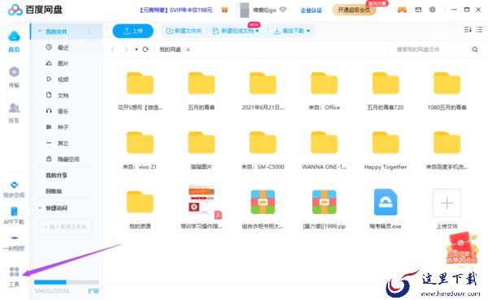
Task: Open the SVIP red packet promotion
Action: pos(461,248)
